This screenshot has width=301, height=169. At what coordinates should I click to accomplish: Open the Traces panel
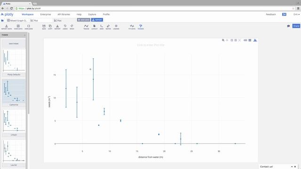(x=86, y=27)
